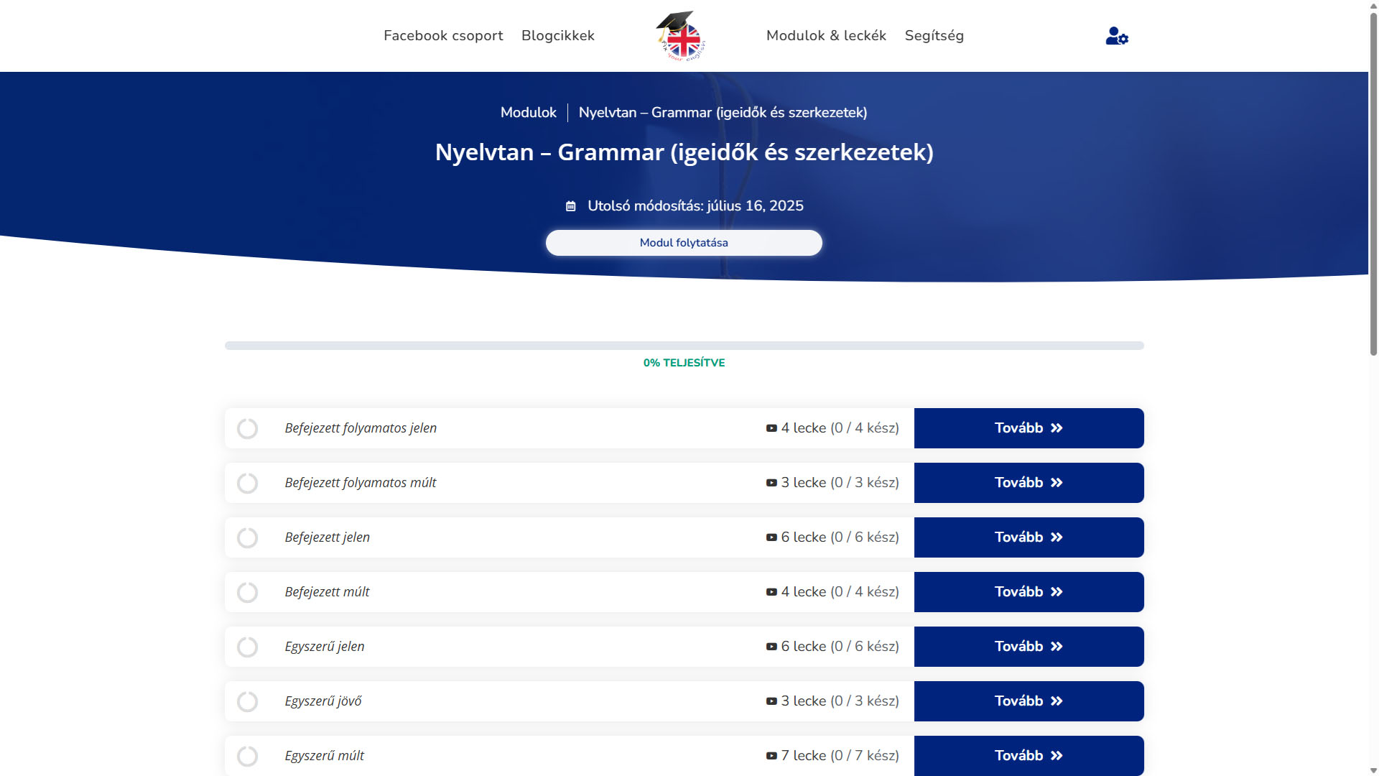This screenshot has height=776, width=1379.
Task: Click video icon in Befejezett jelen row
Action: 771,537
